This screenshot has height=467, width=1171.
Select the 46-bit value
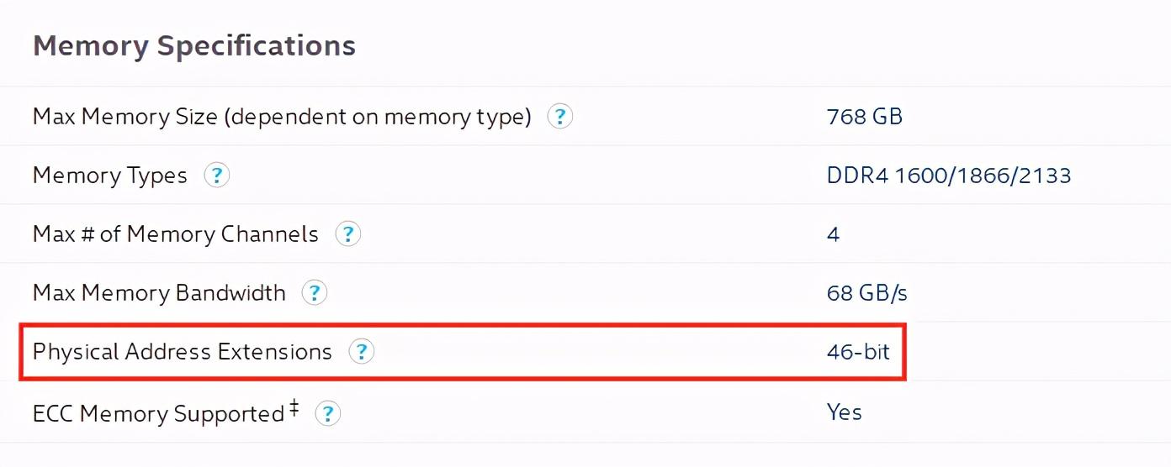pos(858,351)
